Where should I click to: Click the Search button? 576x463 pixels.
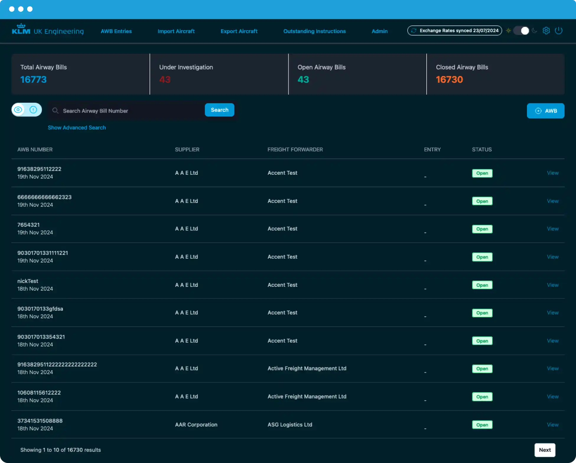coord(219,110)
